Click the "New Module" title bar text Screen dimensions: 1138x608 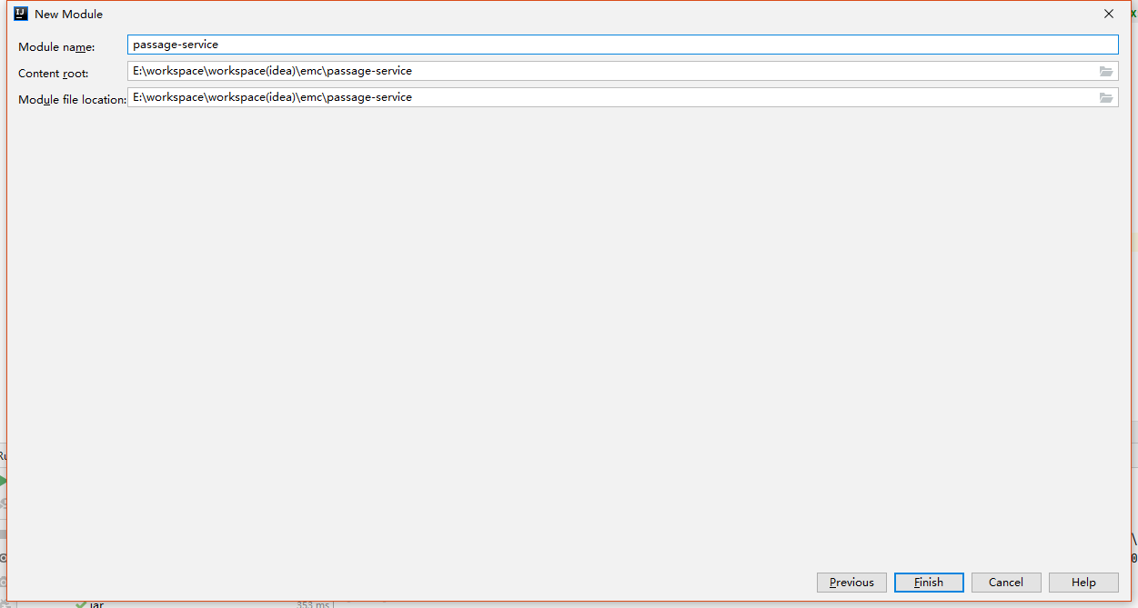69,14
